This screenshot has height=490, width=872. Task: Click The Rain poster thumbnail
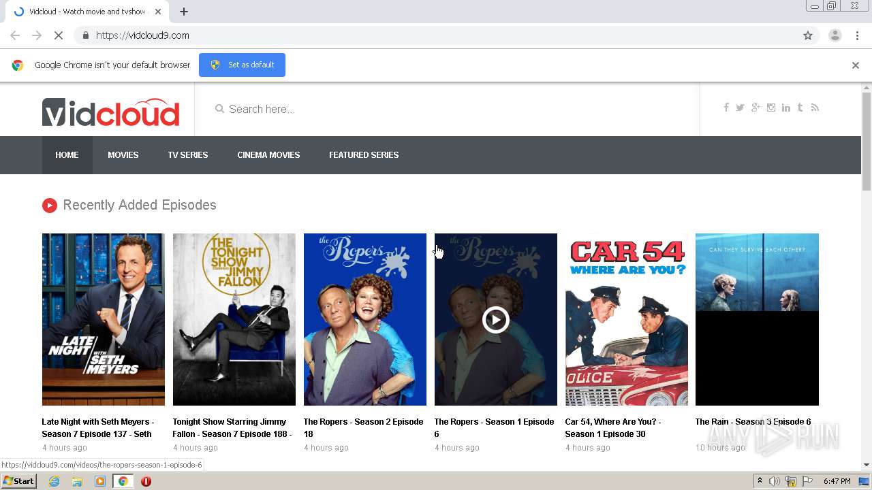pyautogui.click(x=757, y=319)
